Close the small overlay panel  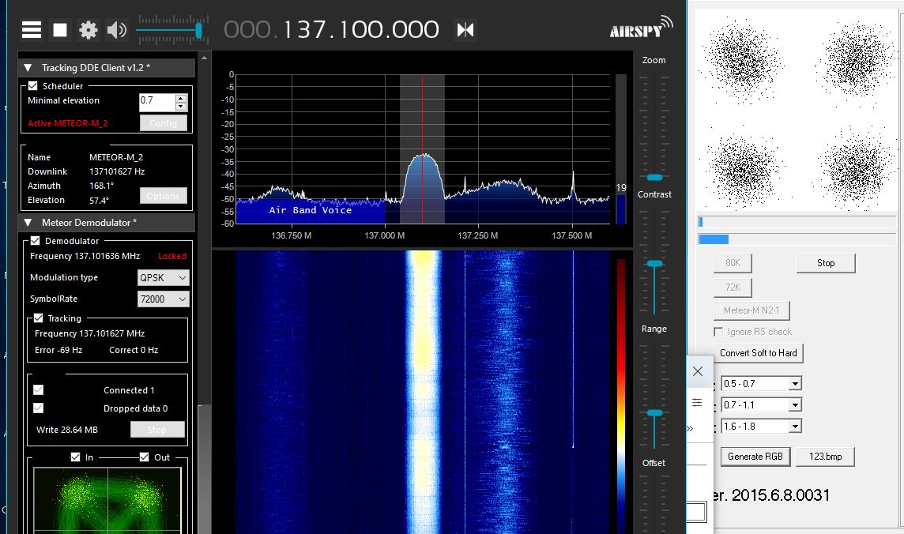point(698,371)
